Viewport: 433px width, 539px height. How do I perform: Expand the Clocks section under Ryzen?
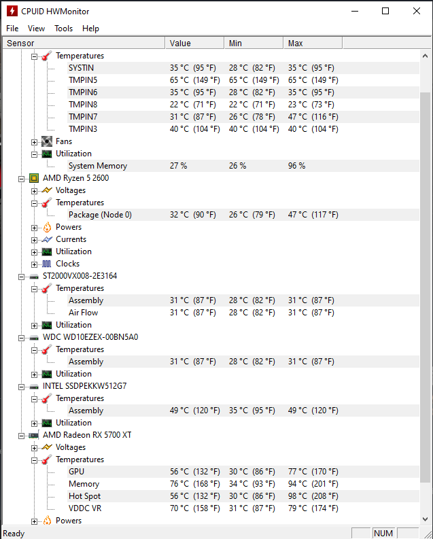point(34,264)
